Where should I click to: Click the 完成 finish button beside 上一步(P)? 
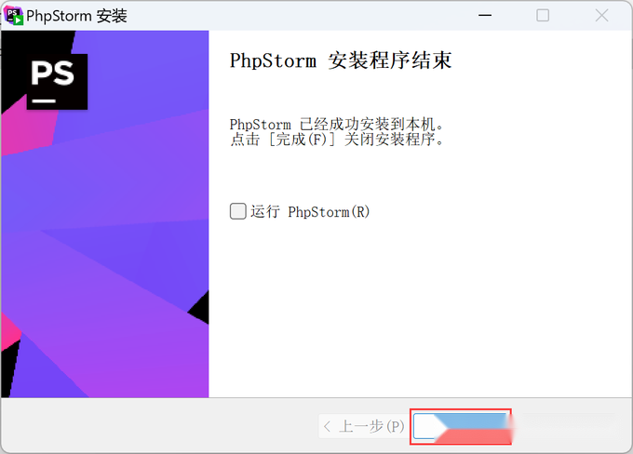[x=461, y=427]
